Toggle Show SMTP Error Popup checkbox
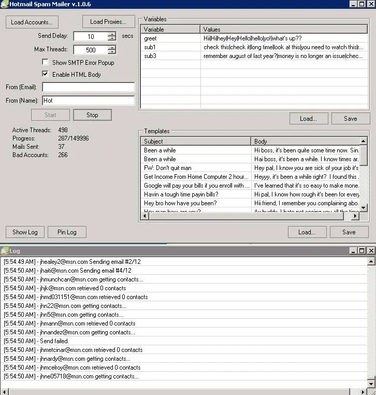This screenshot has width=376, height=395. [45, 62]
